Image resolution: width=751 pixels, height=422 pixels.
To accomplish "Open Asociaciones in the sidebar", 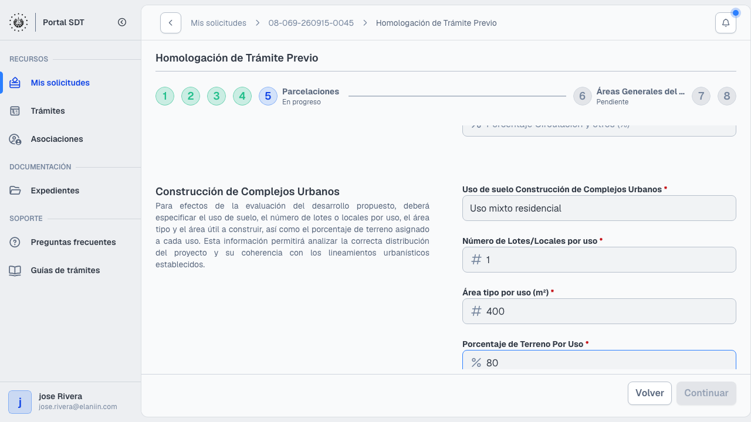I will (x=70, y=139).
